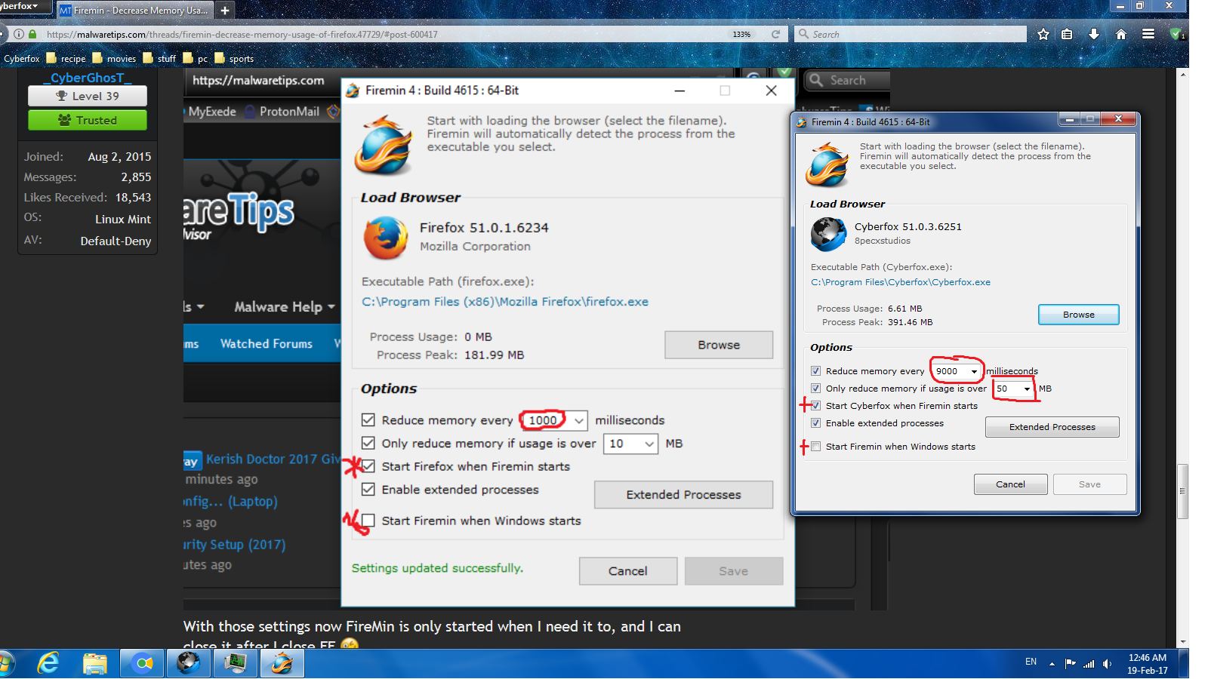Click the site information icon in address bar
This screenshot has height=679, width=1208.
[x=18, y=34]
